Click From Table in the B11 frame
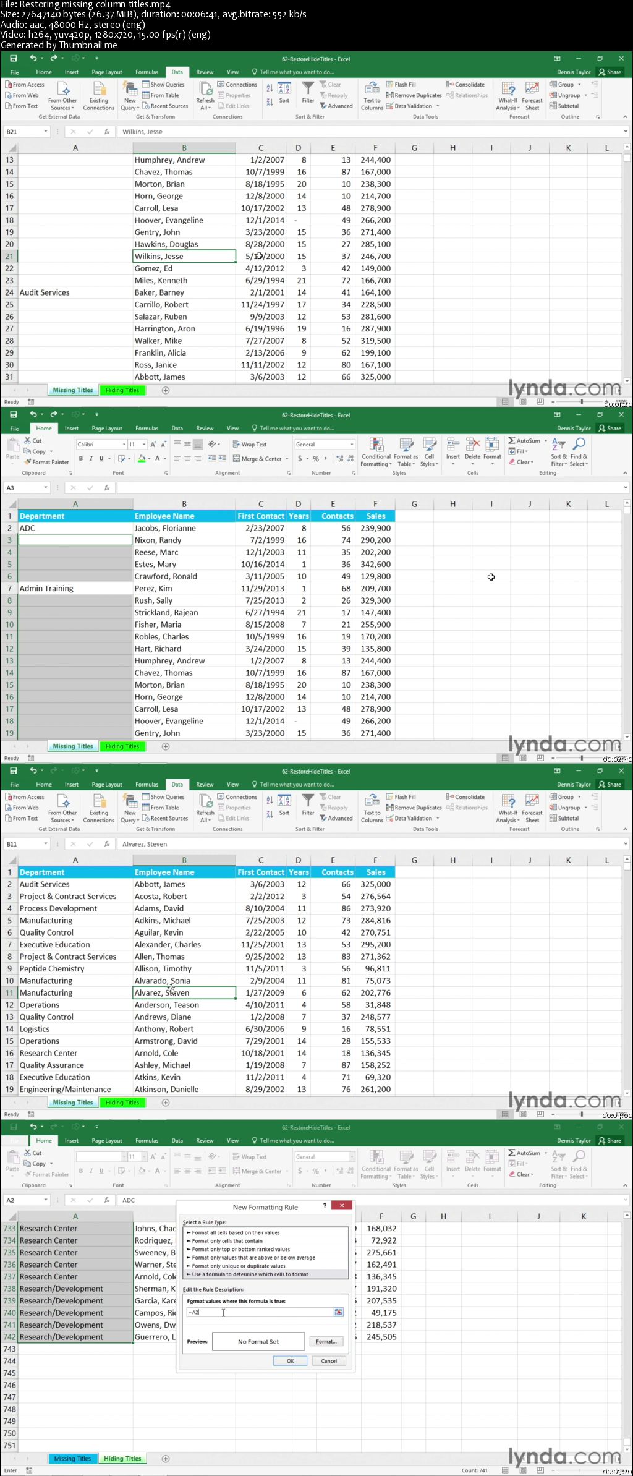Screen dimensions: 633x1476 coord(161,808)
